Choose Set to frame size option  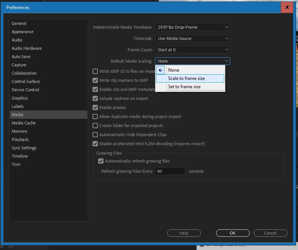click(x=190, y=87)
